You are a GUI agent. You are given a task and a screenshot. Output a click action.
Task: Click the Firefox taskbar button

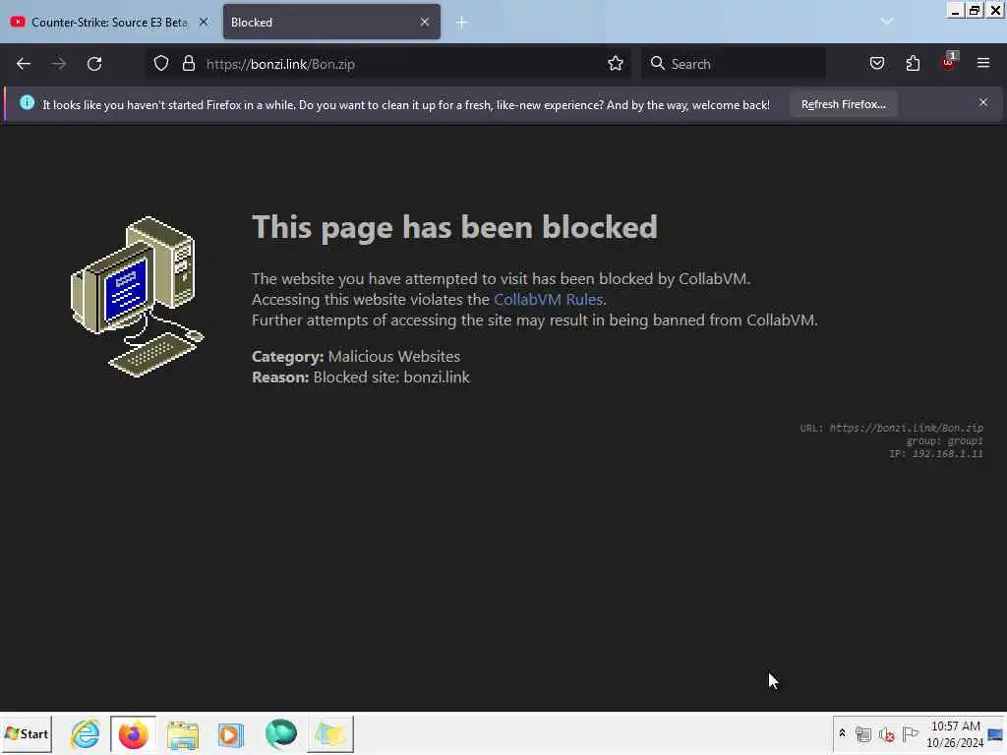point(133,733)
